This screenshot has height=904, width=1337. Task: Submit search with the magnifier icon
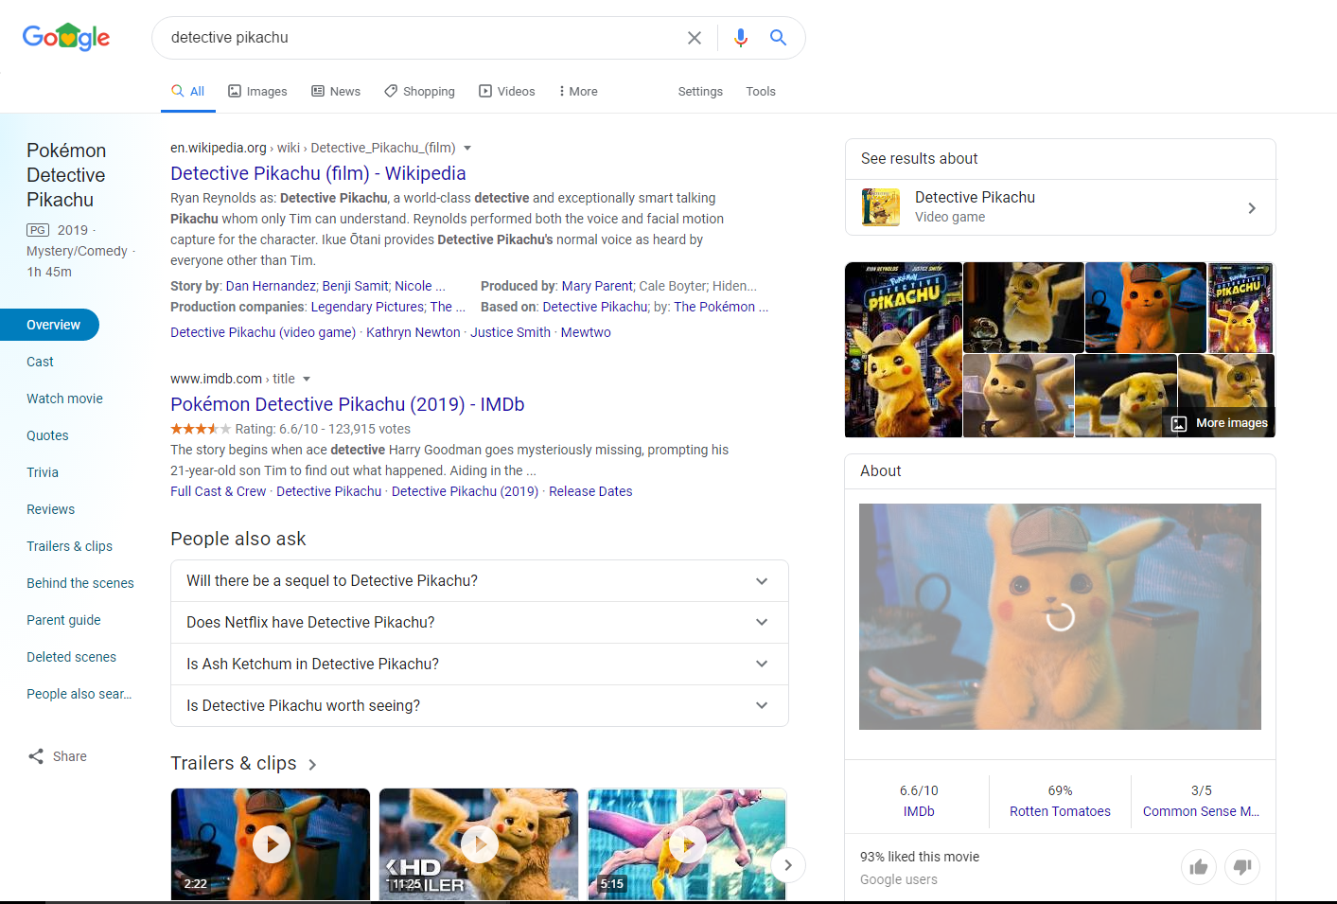click(778, 38)
